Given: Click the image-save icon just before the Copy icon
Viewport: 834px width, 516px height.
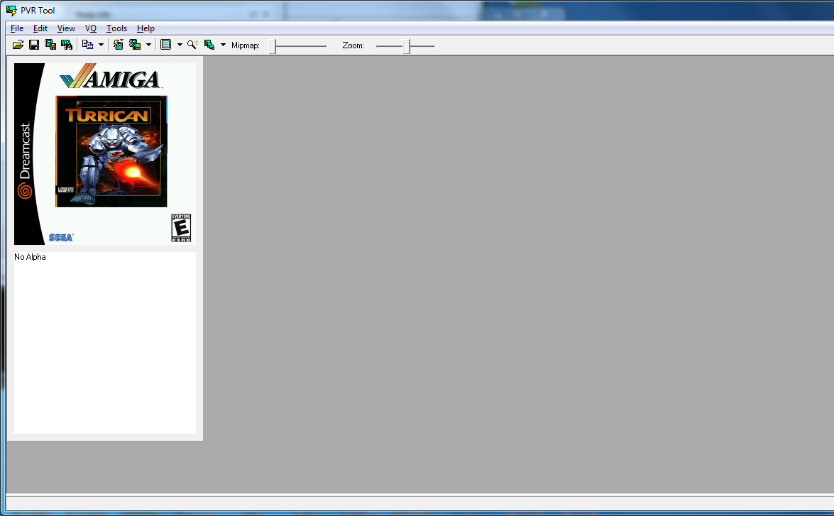Looking at the screenshot, I should point(67,45).
